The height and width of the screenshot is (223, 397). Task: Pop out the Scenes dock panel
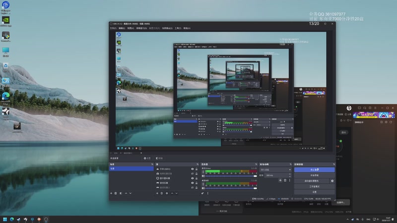pos(152,165)
